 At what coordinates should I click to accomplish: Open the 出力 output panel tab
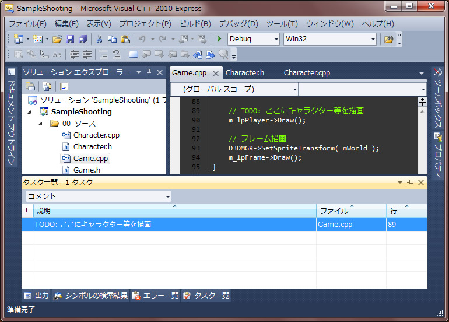click(x=37, y=295)
